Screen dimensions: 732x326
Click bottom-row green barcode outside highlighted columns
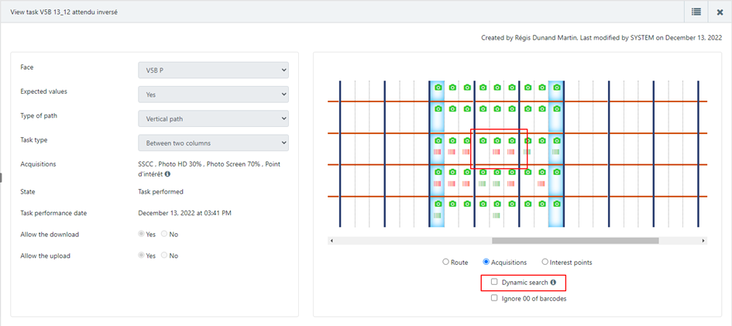497,215
